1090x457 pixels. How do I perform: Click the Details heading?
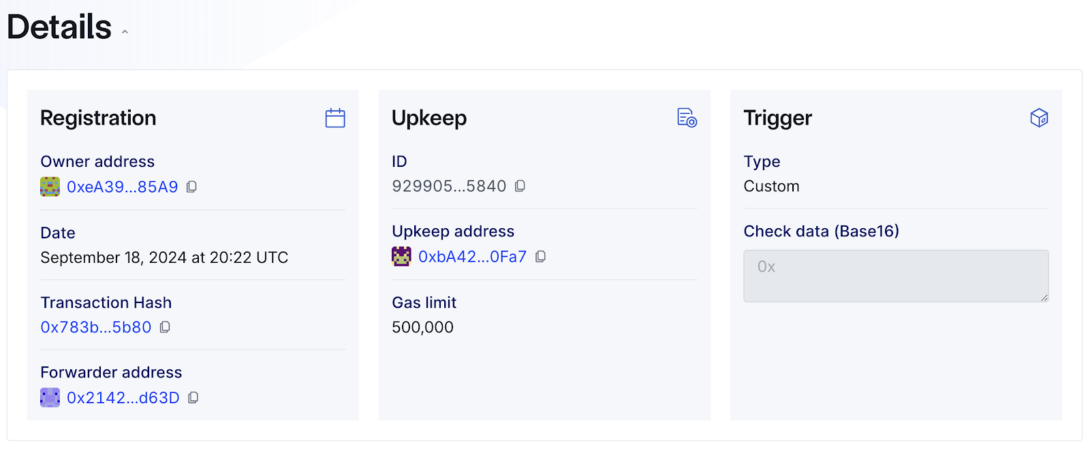coord(59,27)
